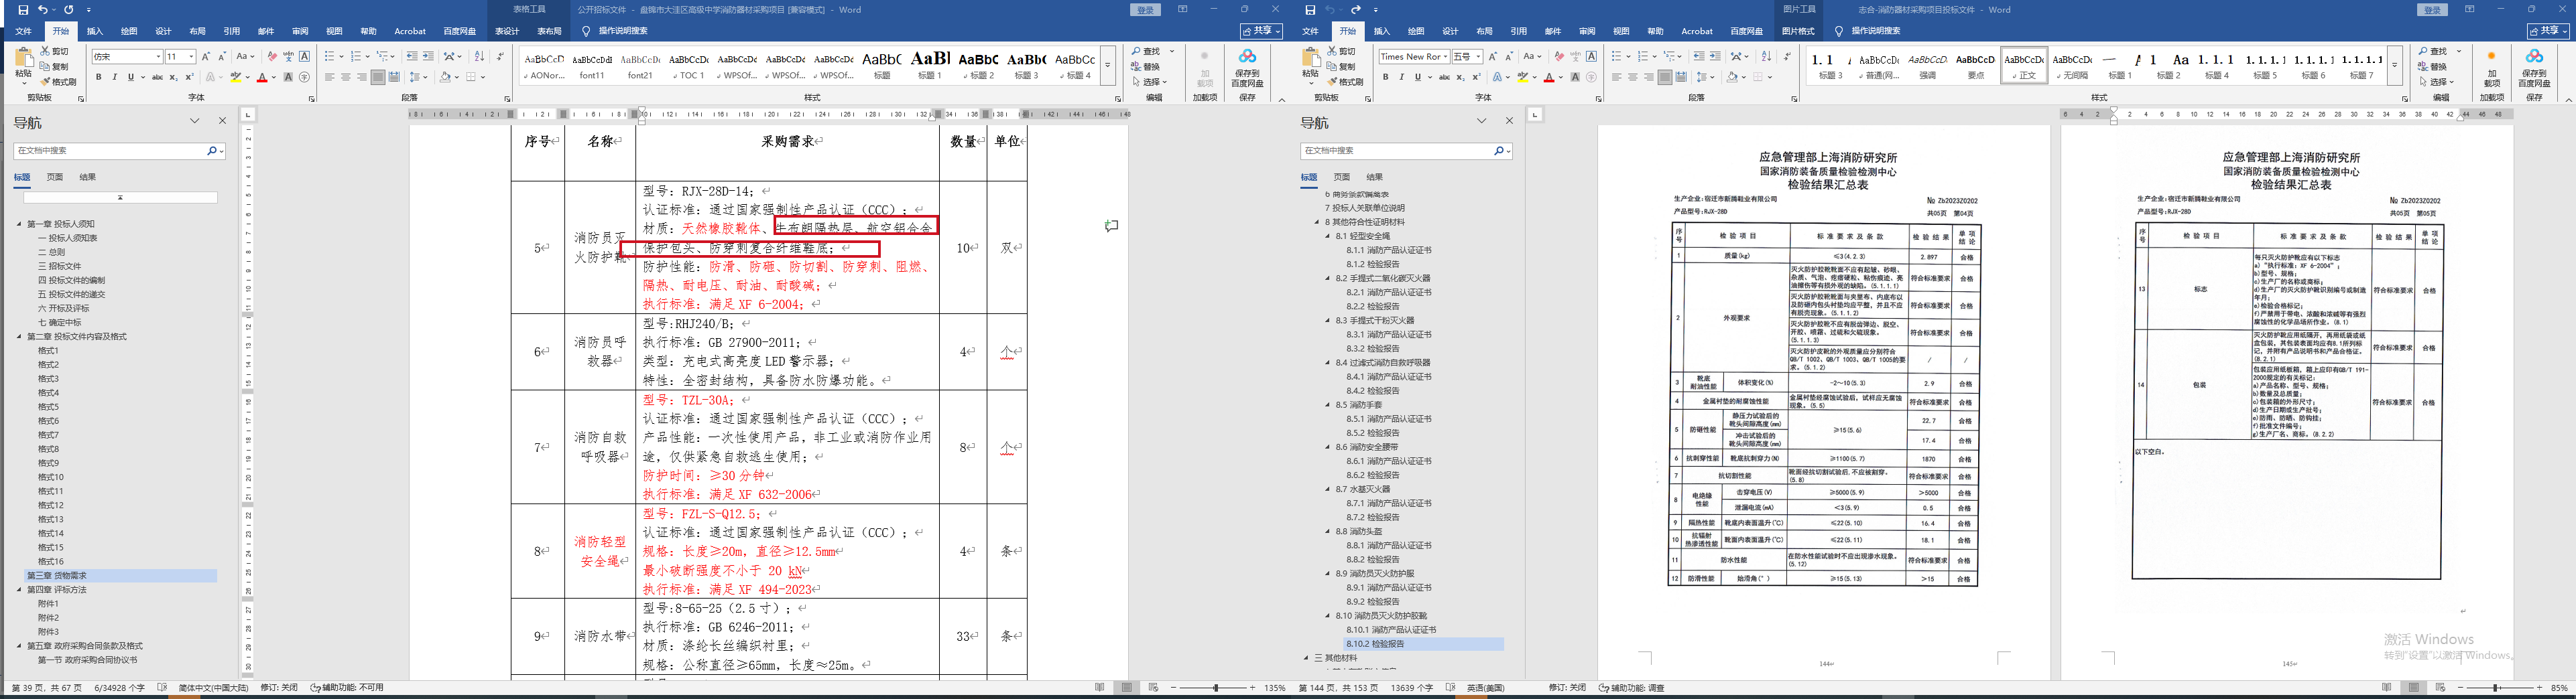Toggle Italic in left window ribbon

pos(115,77)
